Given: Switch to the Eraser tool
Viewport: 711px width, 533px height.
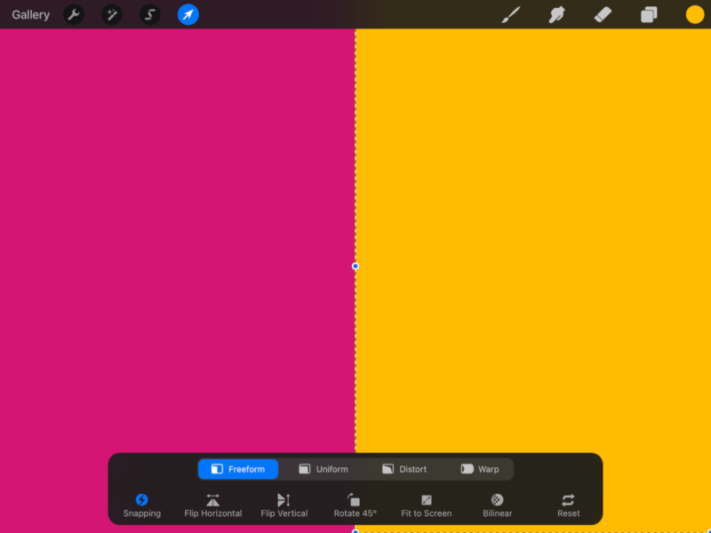Looking at the screenshot, I should [x=603, y=14].
